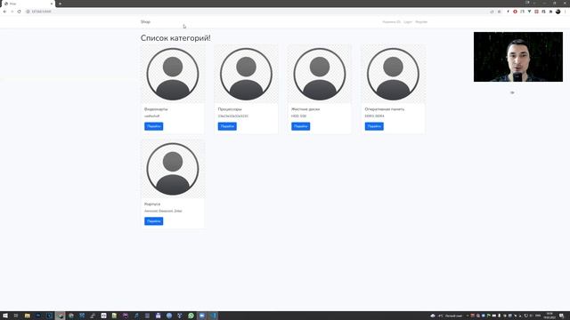This screenshot has width=570, height=320.
Task: Open browser three-dot menu
Action: (566, 12)
